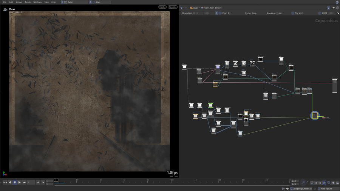Go back in network path history
This screenshot has height=191, width=340.
coord(181,8)
